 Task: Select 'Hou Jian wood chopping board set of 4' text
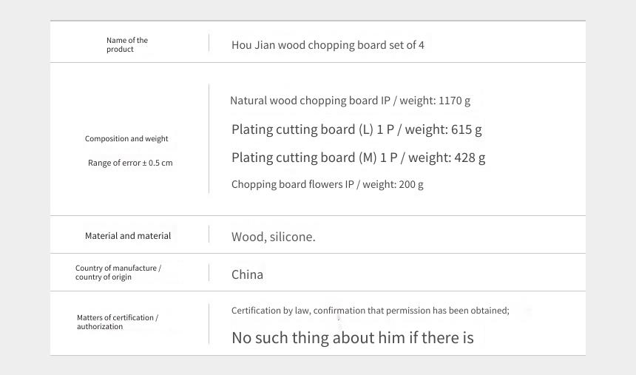(x=328, y=45)
